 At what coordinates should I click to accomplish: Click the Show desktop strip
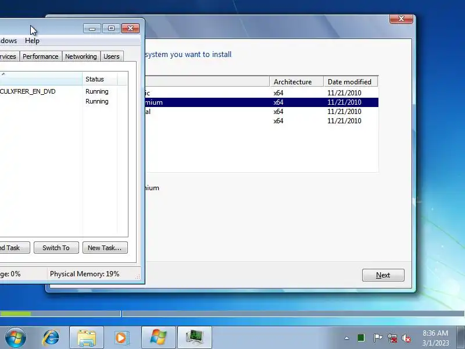[x=461, y=338]
